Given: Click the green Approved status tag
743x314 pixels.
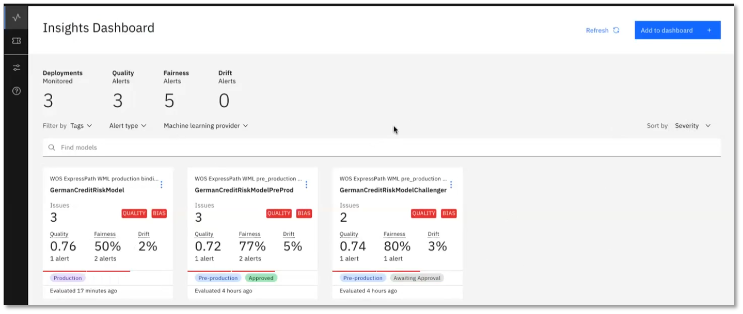Looking at the screenshot, I should [x=261, y=278].
